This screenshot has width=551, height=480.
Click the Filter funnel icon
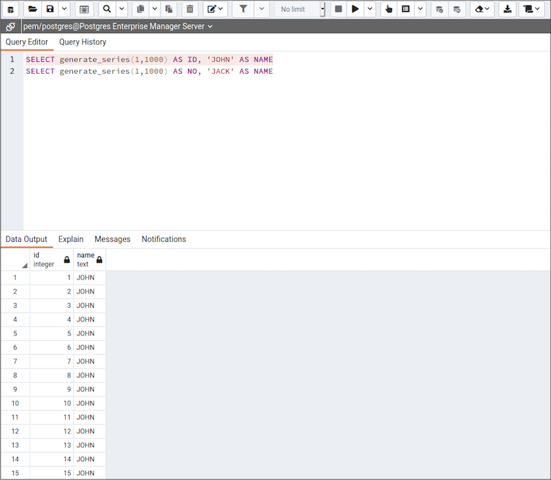tap(243, 9)
